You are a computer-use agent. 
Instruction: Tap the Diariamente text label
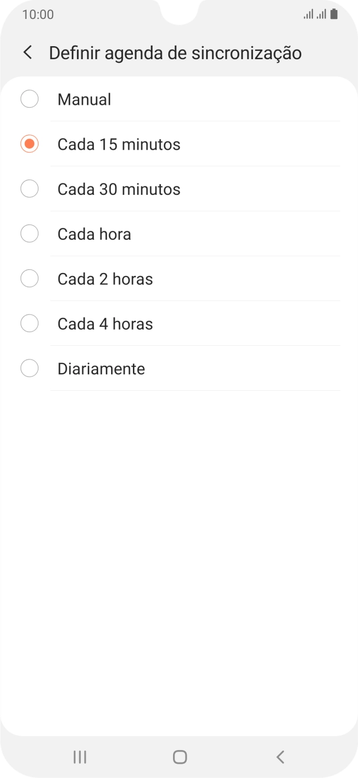101,368
